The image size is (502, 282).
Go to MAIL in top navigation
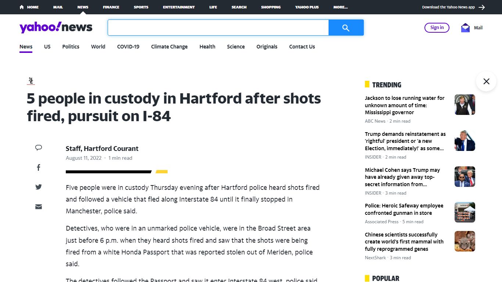point(58,7)
